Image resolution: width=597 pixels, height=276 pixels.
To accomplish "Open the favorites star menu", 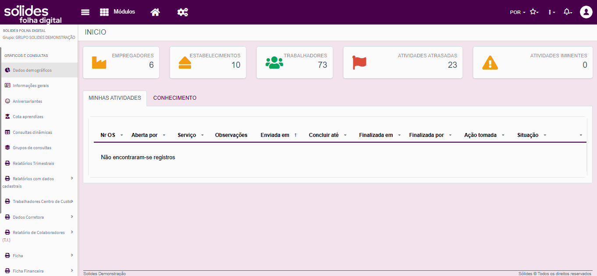I will (x=534, y=12).
